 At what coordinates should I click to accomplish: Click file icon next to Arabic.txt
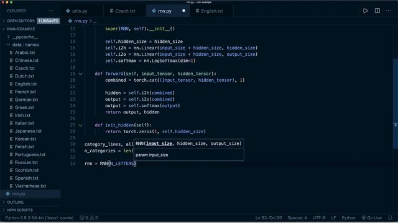click(x=11, y=53)
